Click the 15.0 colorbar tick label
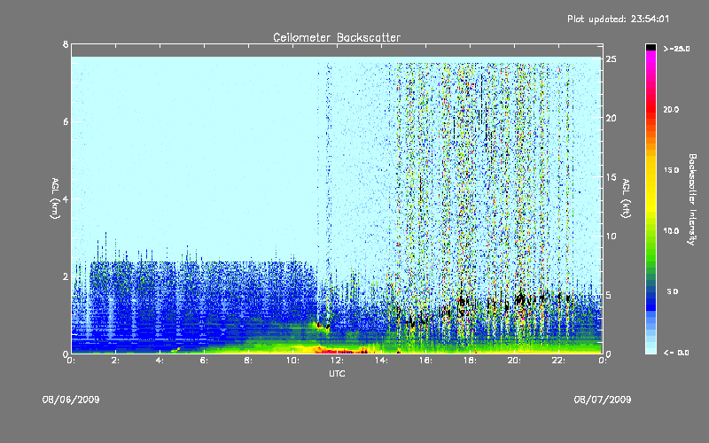 point(671,170)
